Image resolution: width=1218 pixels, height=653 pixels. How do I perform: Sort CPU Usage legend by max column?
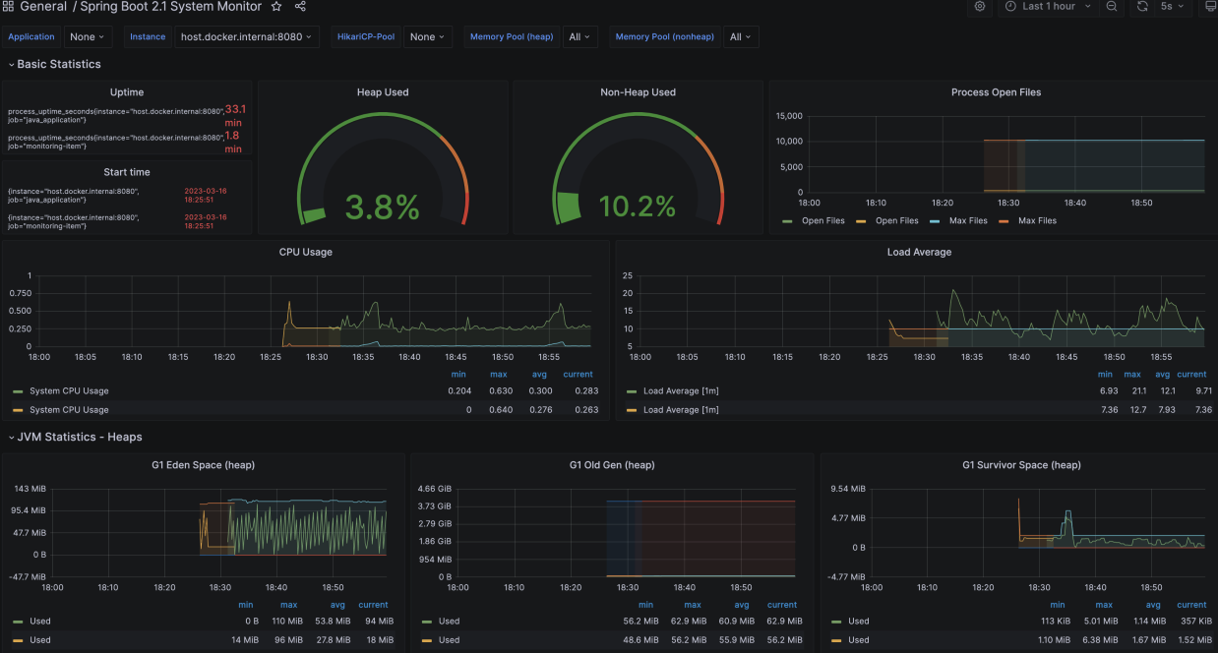click(498, 375)
